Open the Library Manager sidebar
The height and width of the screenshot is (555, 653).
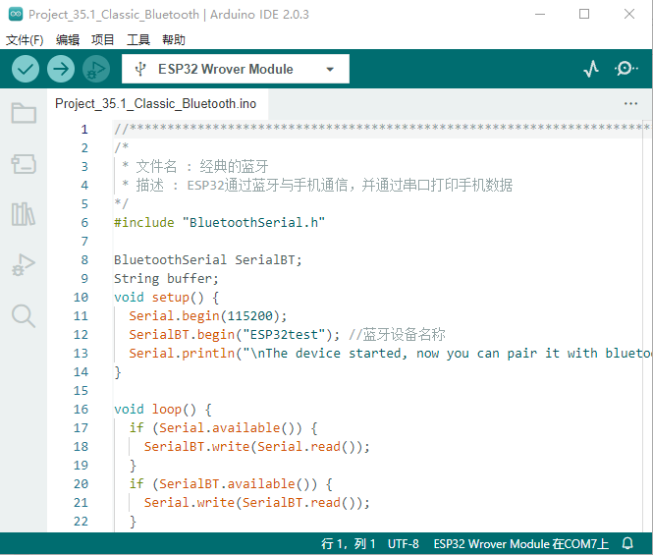point(24,214)
